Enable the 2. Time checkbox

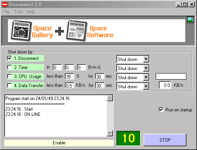9,67
